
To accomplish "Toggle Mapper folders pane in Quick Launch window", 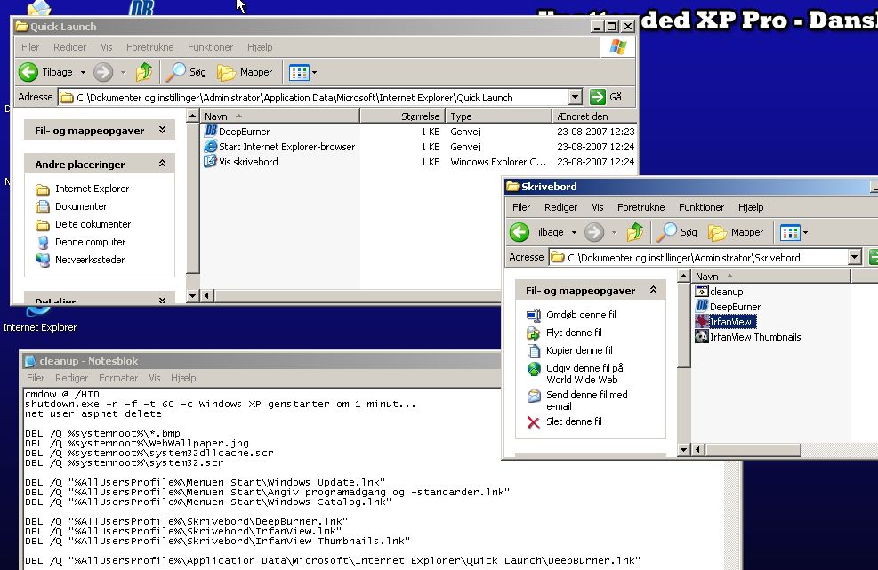I will click(245, 72).
